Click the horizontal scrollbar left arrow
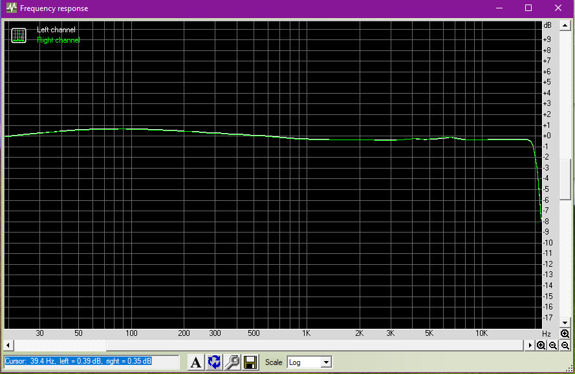Viewport: 575px width, 374px height. [x=8, y=346]
